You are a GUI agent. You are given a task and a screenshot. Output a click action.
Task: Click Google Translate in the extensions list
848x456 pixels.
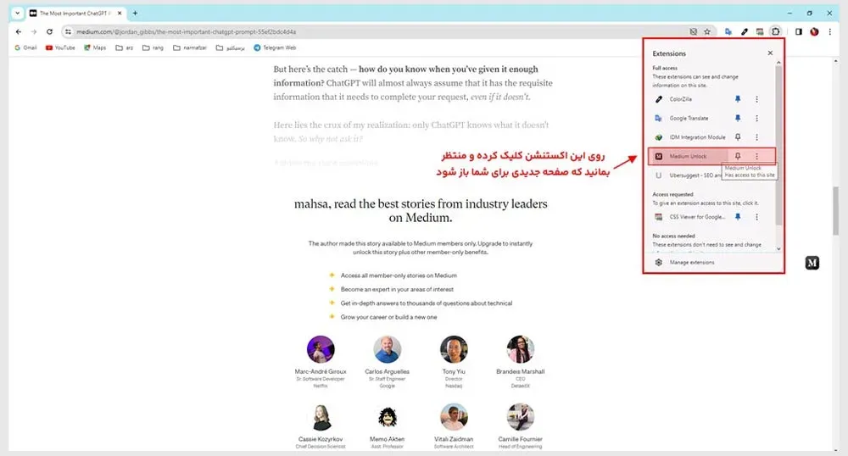(x=689, y=118)
